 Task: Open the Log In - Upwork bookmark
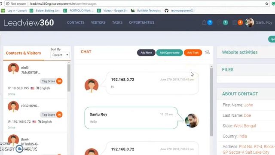point(14,10)
